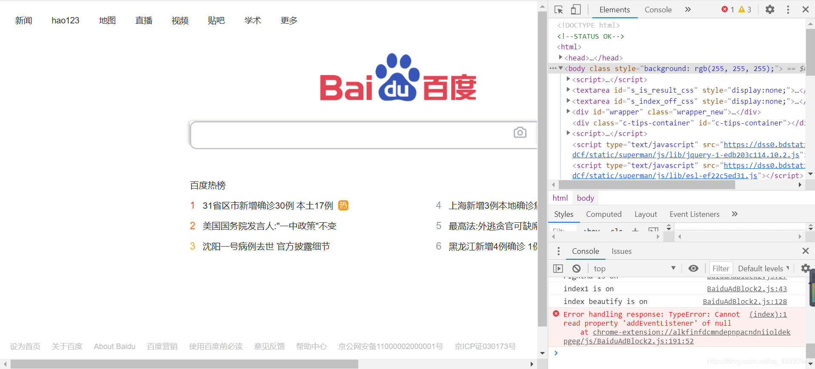Click the red error count badge
Image resolution: width=815 pixels, height=369 pixels.
[727, 9]
